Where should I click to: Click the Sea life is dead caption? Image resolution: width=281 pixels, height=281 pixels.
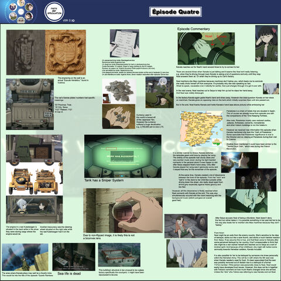point(69,273)
